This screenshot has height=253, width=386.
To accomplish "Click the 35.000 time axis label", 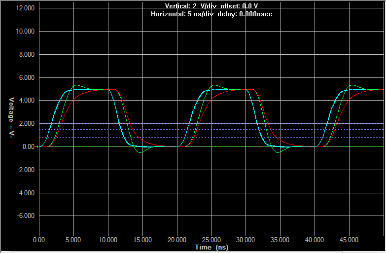I will pos(280,240).
